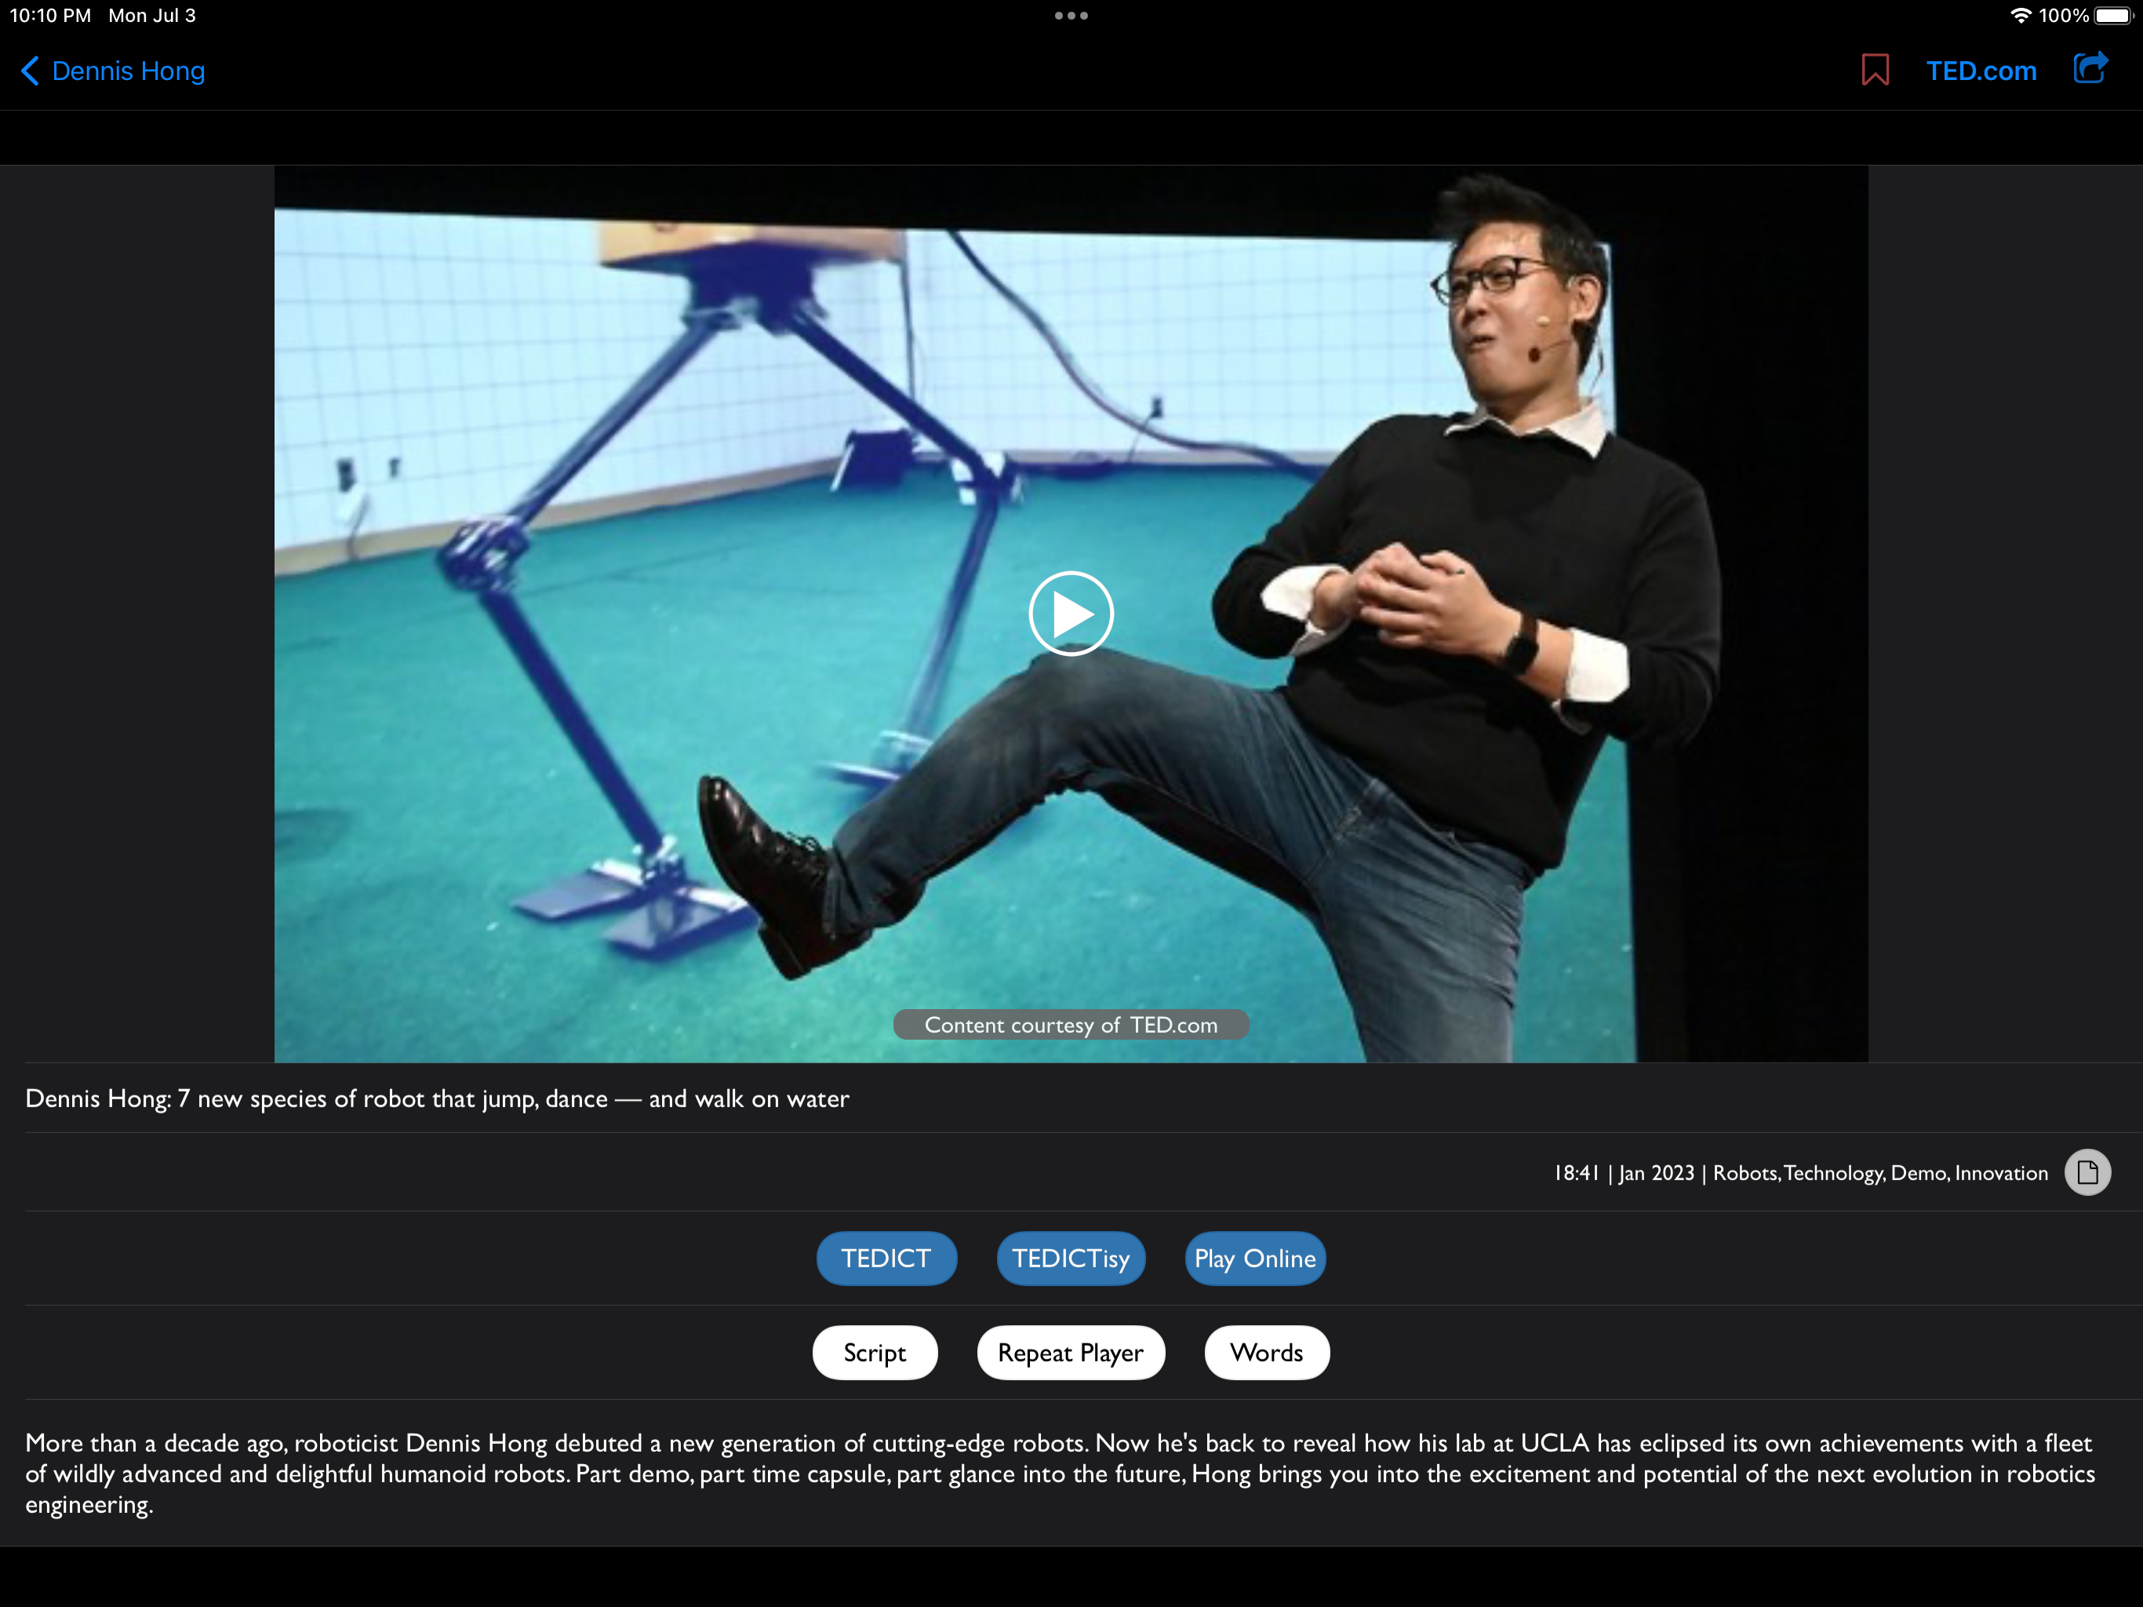
Task: Go back to Dennis Hong page
Action: pyautogui.click(x=128, y=71)
